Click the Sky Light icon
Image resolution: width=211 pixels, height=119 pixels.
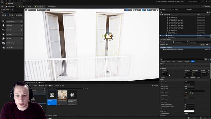tap(3, 39)
